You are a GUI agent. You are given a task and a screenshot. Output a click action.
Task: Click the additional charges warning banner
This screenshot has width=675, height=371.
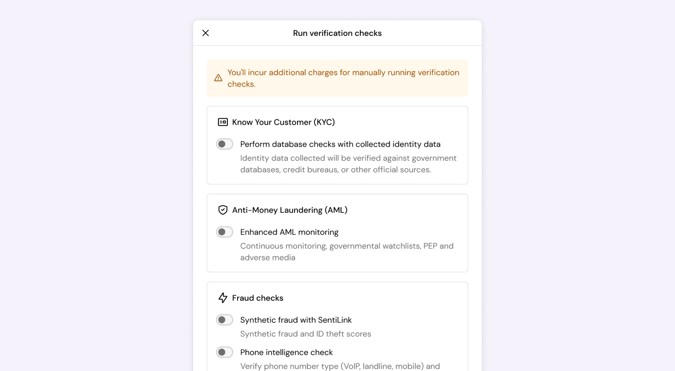[x=337, y=78]
